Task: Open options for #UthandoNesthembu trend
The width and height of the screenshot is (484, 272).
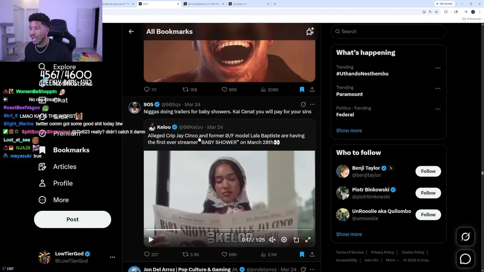Action: [438, 68]
